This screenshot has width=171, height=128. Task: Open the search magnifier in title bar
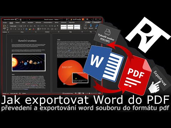[x=67, y=19]
